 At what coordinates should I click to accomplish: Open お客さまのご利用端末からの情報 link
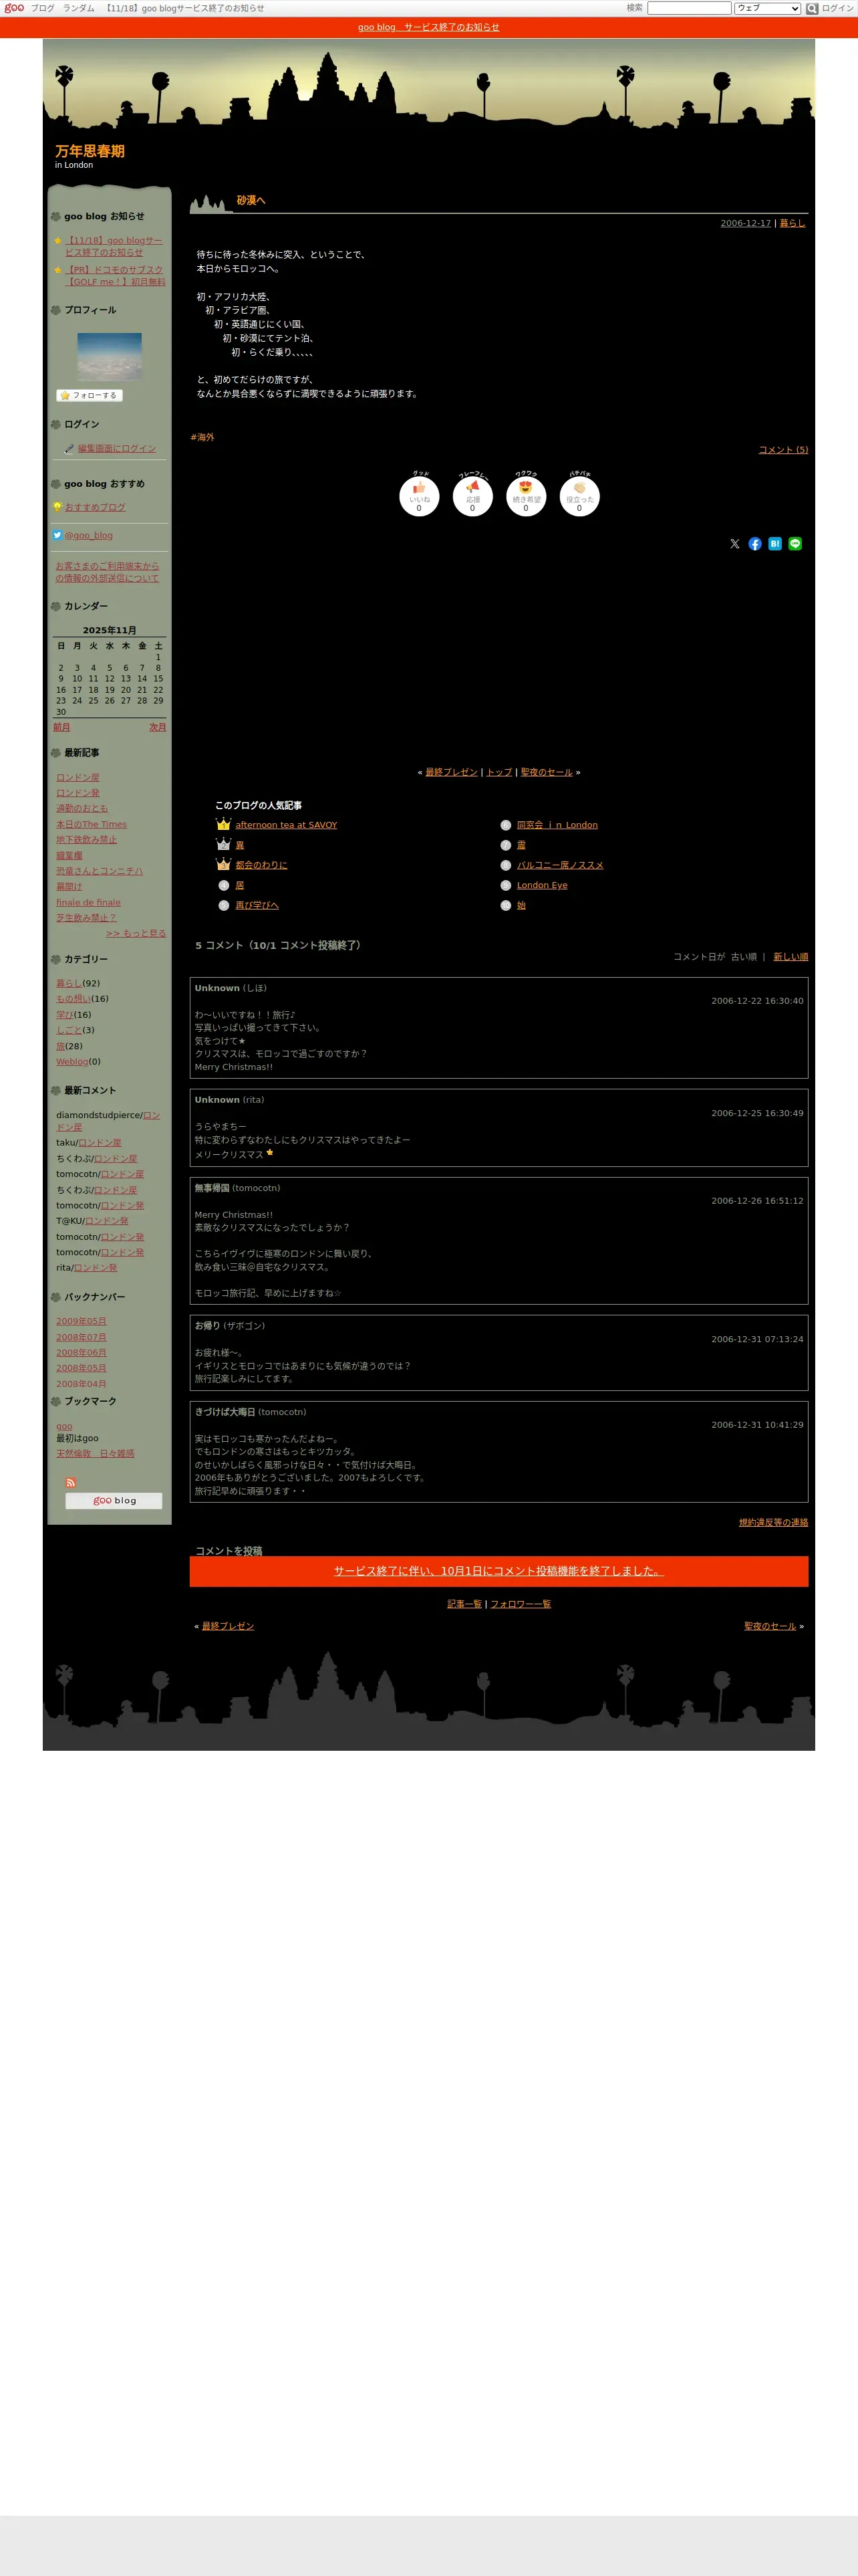point(107,572)
